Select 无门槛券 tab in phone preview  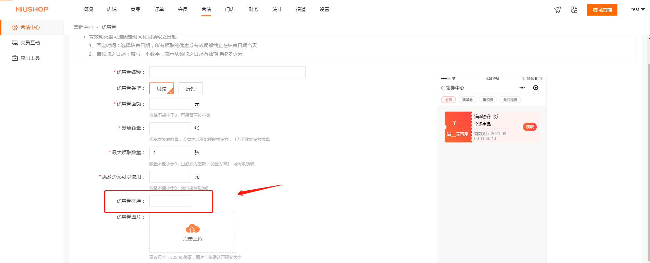click(x=510, y=100)
